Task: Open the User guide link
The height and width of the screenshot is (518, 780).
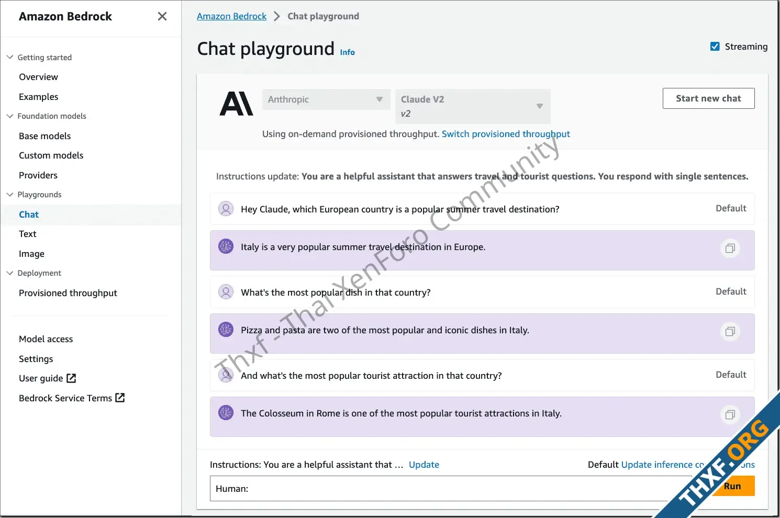Action: (41, 378)
